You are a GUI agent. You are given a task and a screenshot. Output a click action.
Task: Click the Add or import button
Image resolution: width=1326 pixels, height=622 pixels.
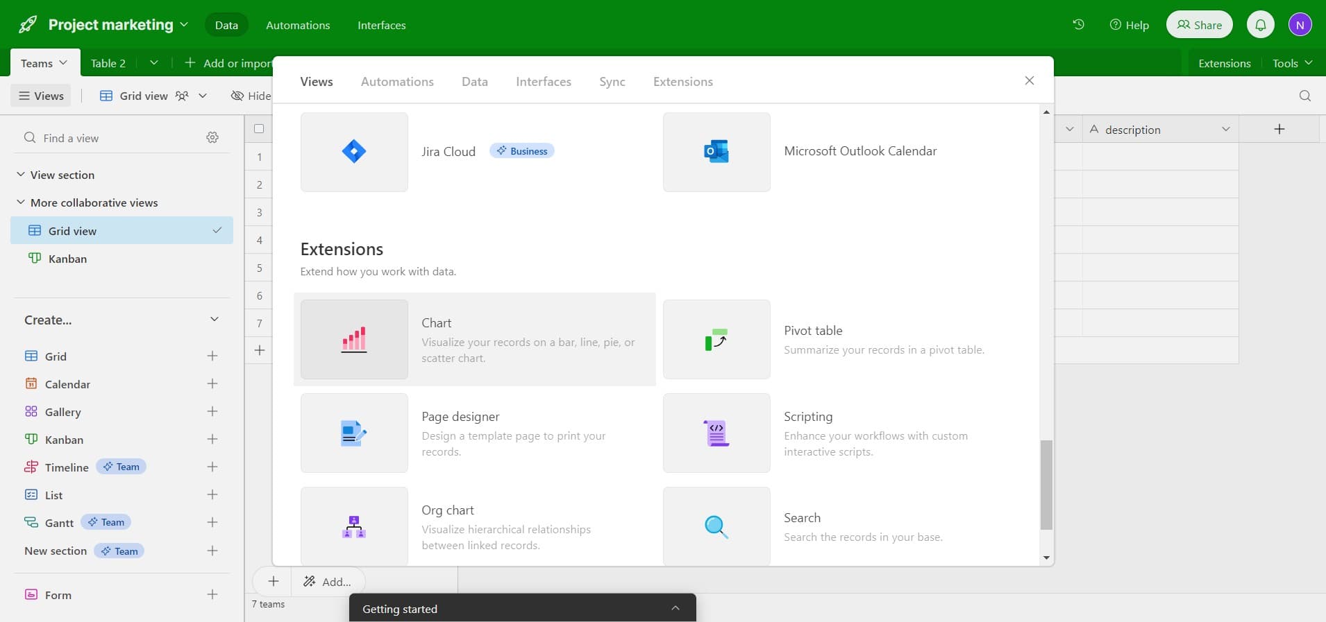click(x=229, y=63)
